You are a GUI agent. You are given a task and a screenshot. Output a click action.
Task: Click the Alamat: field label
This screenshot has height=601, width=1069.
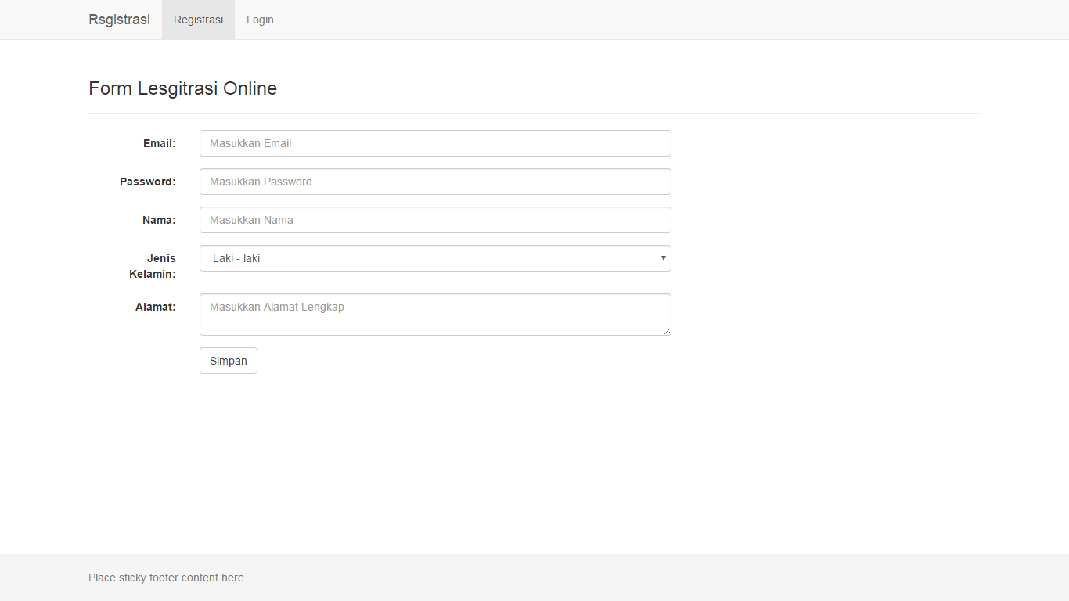155,307
